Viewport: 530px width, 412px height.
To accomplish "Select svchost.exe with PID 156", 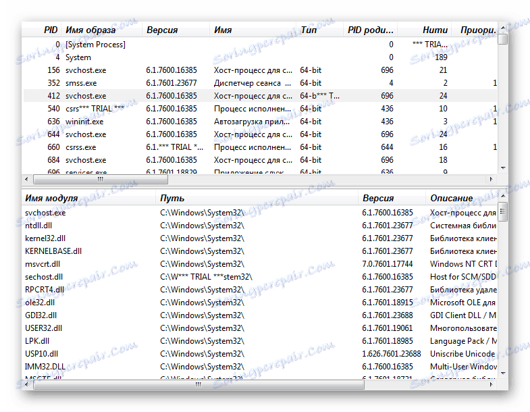I will click(x=259, y=70).
